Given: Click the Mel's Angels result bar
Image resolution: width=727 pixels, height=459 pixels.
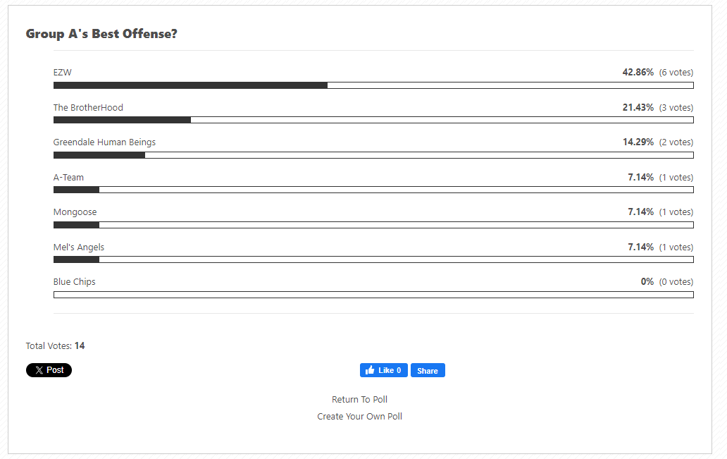Looking at the screenshot, I should click(x=373, y=259).
